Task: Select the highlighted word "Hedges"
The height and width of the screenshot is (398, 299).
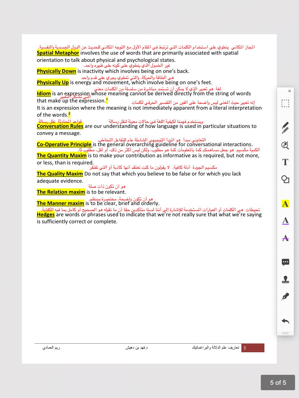Action: pyautogui.click(x=46, y=215)
